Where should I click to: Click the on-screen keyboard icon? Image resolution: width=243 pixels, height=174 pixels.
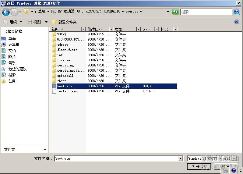pyautogui.click(x=225, y=171)
